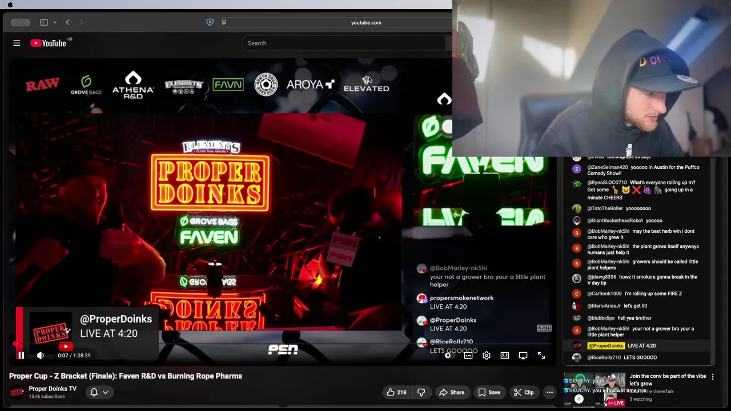Go back to the previous page
Viewport: 731px width, 411px height.
coord(67,22)
